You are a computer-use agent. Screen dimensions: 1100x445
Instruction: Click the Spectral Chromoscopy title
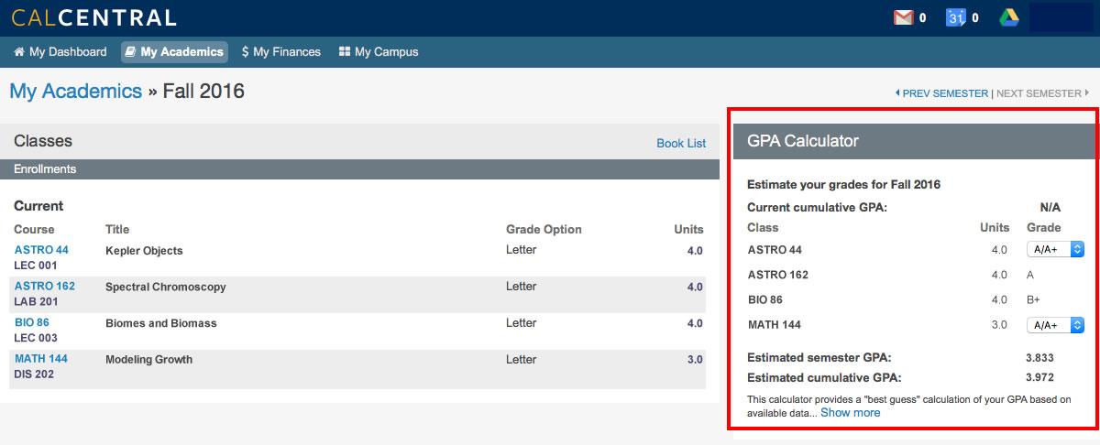point(165,287)
